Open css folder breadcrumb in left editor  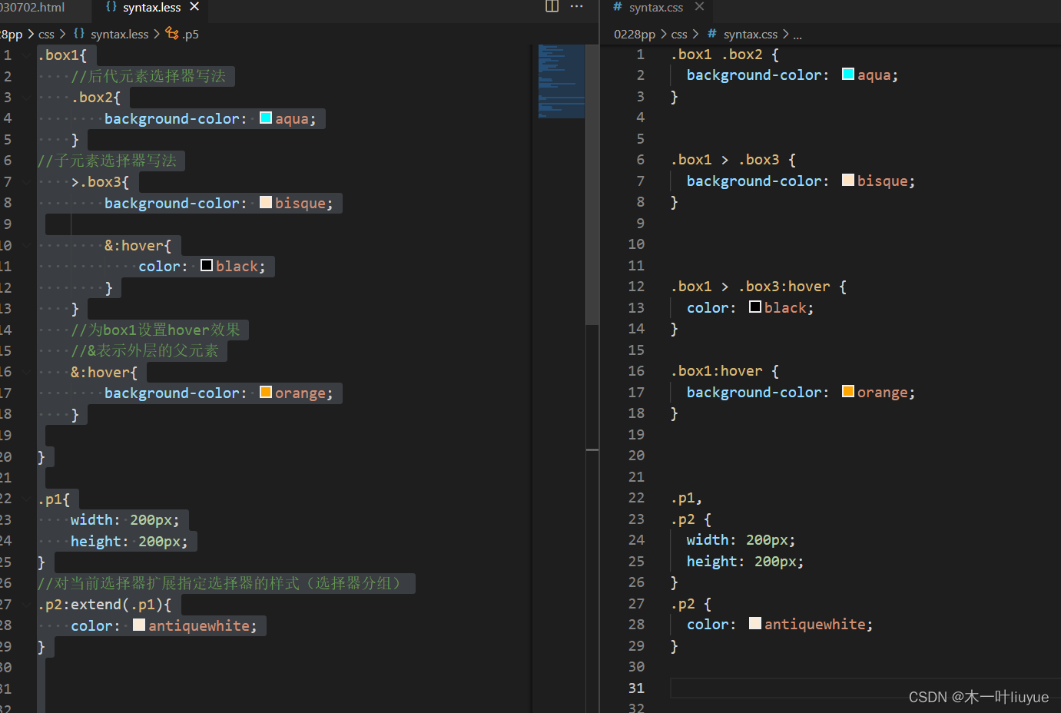(x=46, y=35)
